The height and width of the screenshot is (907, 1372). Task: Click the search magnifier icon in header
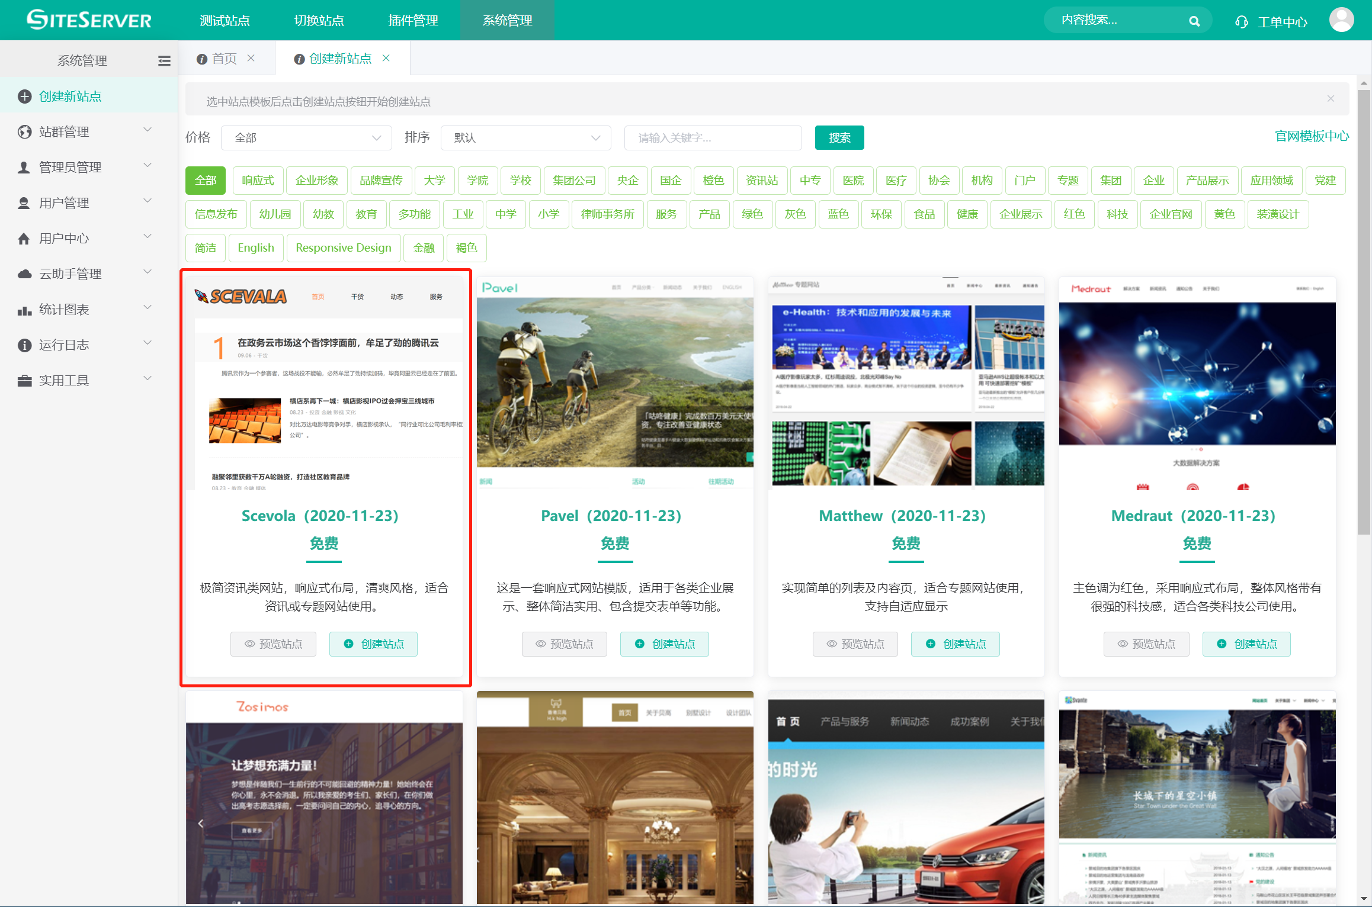pos(1194,21)
